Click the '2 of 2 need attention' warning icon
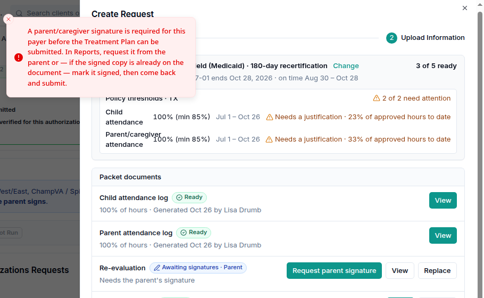This screenshot has height=298, width=484. point(376,98)
